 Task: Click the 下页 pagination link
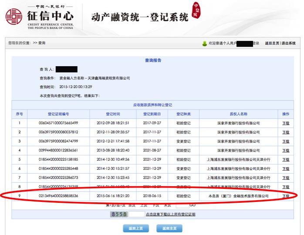point(155,205)
